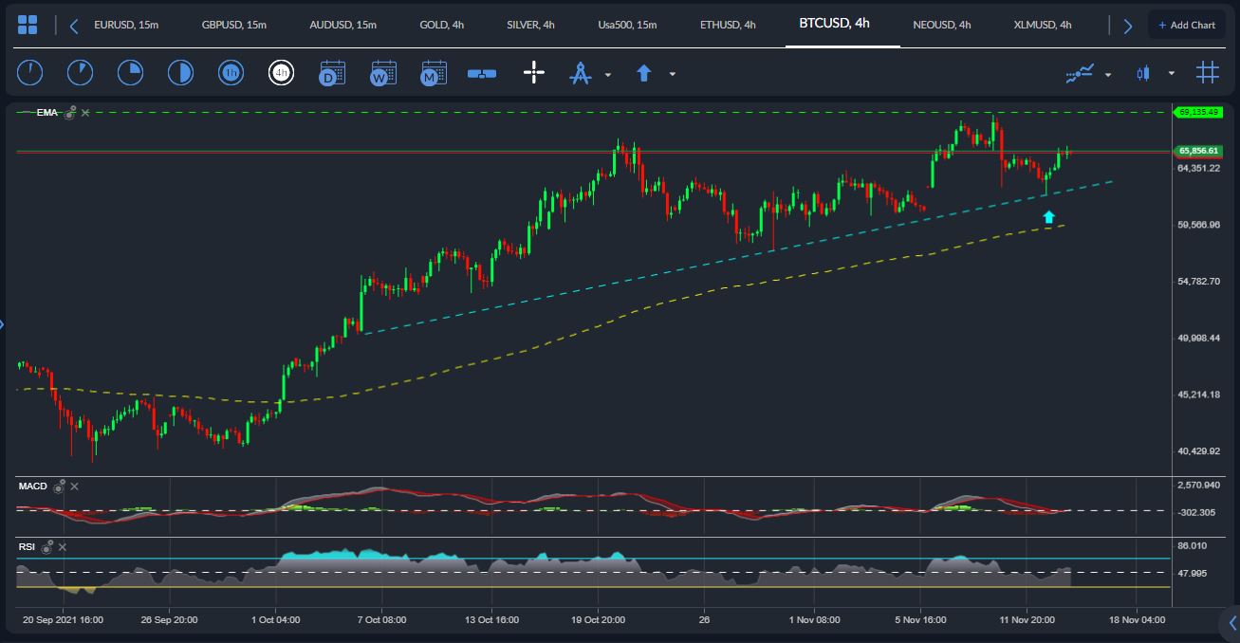Remove the EMA indicator with its X
The image size is (1240, 643).
pos(84,112)
